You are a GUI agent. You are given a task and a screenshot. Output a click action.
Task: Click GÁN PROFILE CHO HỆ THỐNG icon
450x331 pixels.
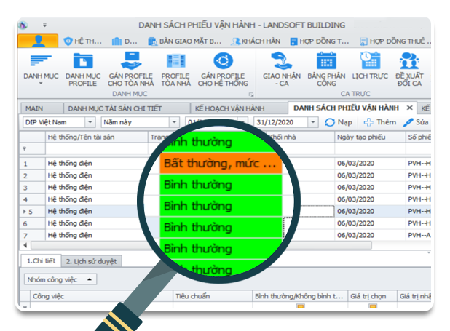[223, 60]
